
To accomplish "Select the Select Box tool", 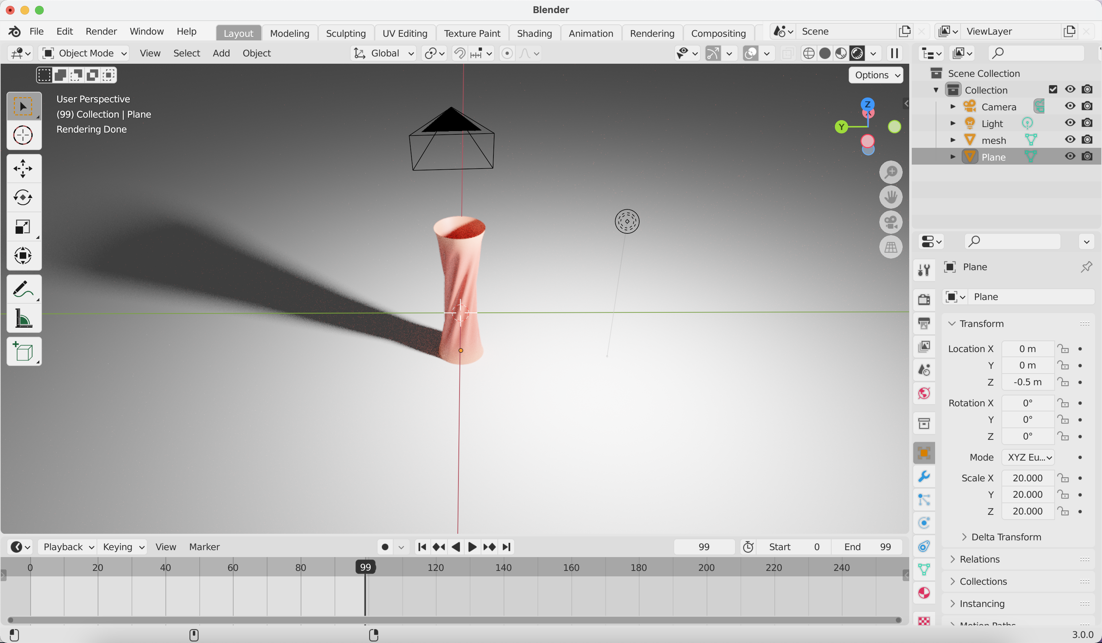I will tap(24, 106).
